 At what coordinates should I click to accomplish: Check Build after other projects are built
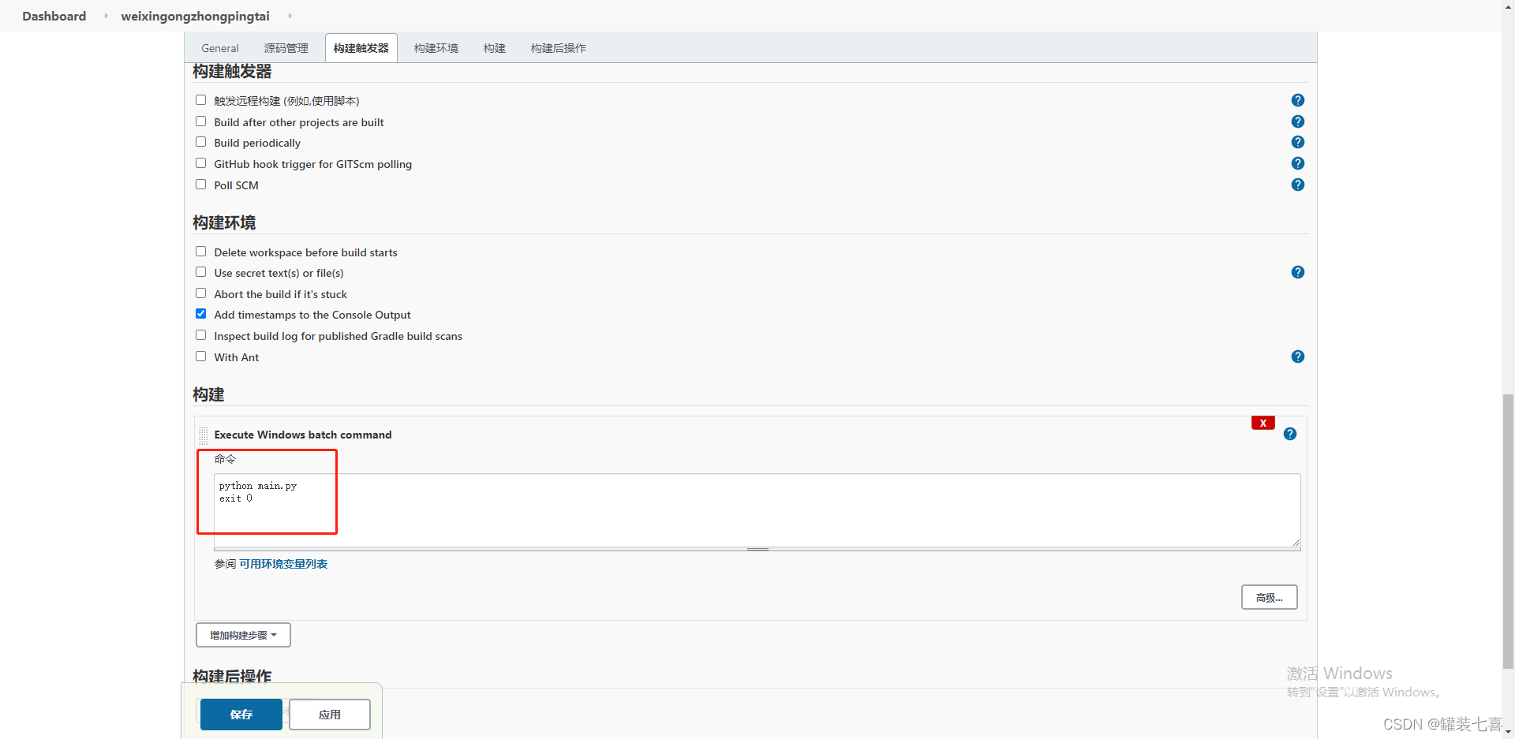coord(200,121)
